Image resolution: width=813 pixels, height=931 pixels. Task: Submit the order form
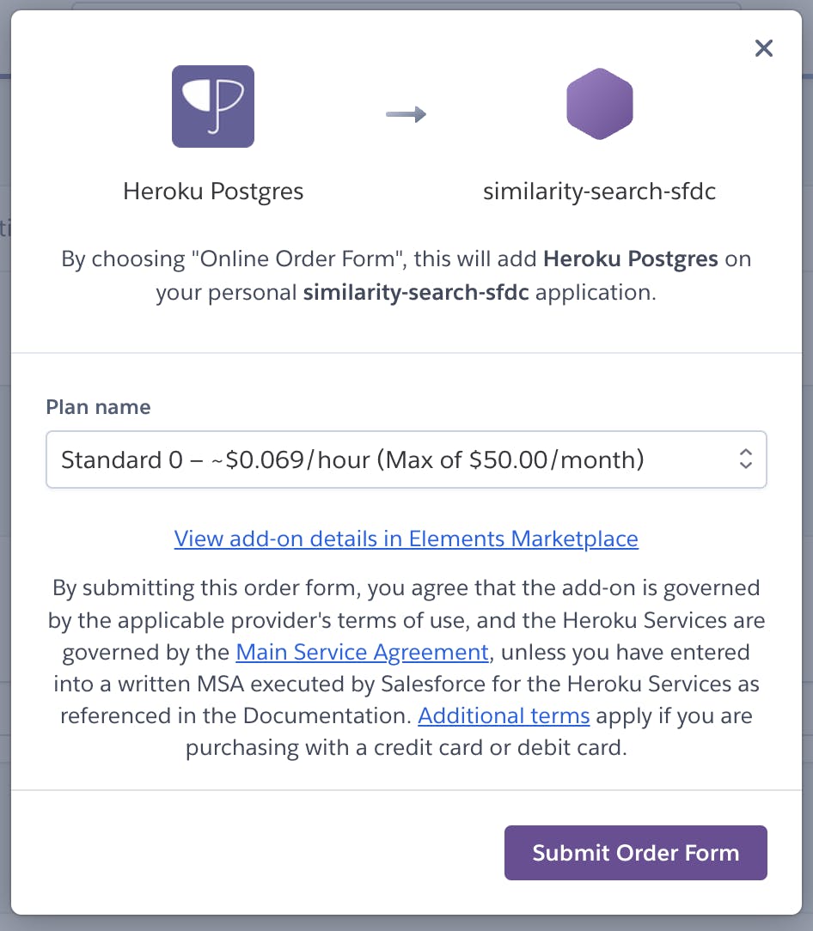click(636, 853)
